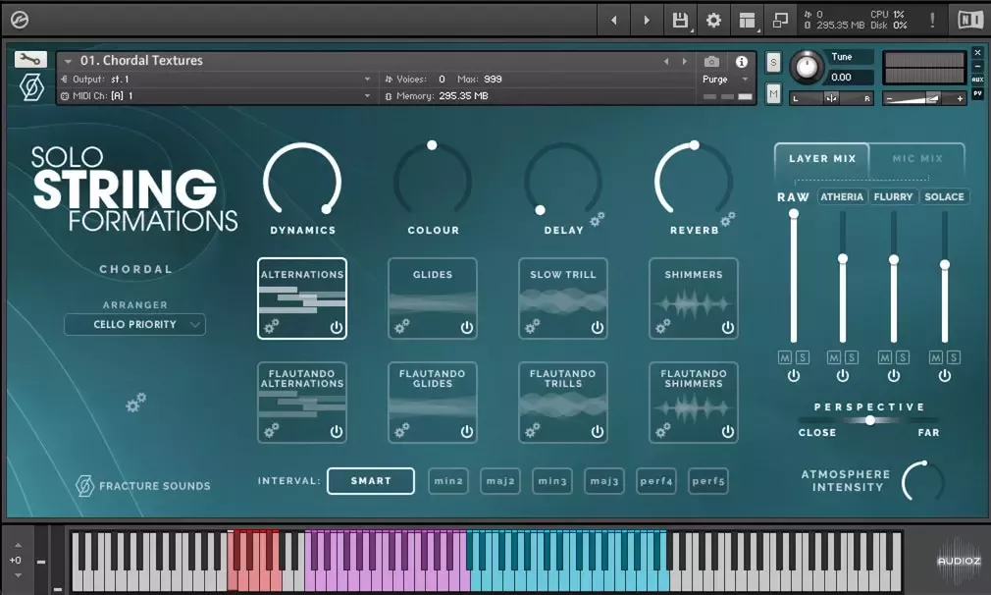Image resolution: width=991 pixels, height=595 pixels.
Task: Switch to Mic Mix tab
Action: pyautogui.click(x=917, y=159)
